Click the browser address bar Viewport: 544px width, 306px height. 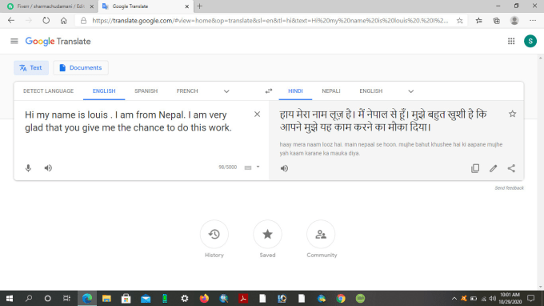(x=270, y=21)
